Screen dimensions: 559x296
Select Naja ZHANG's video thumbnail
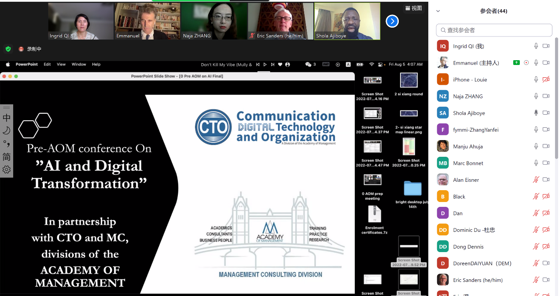pos(214,21)
